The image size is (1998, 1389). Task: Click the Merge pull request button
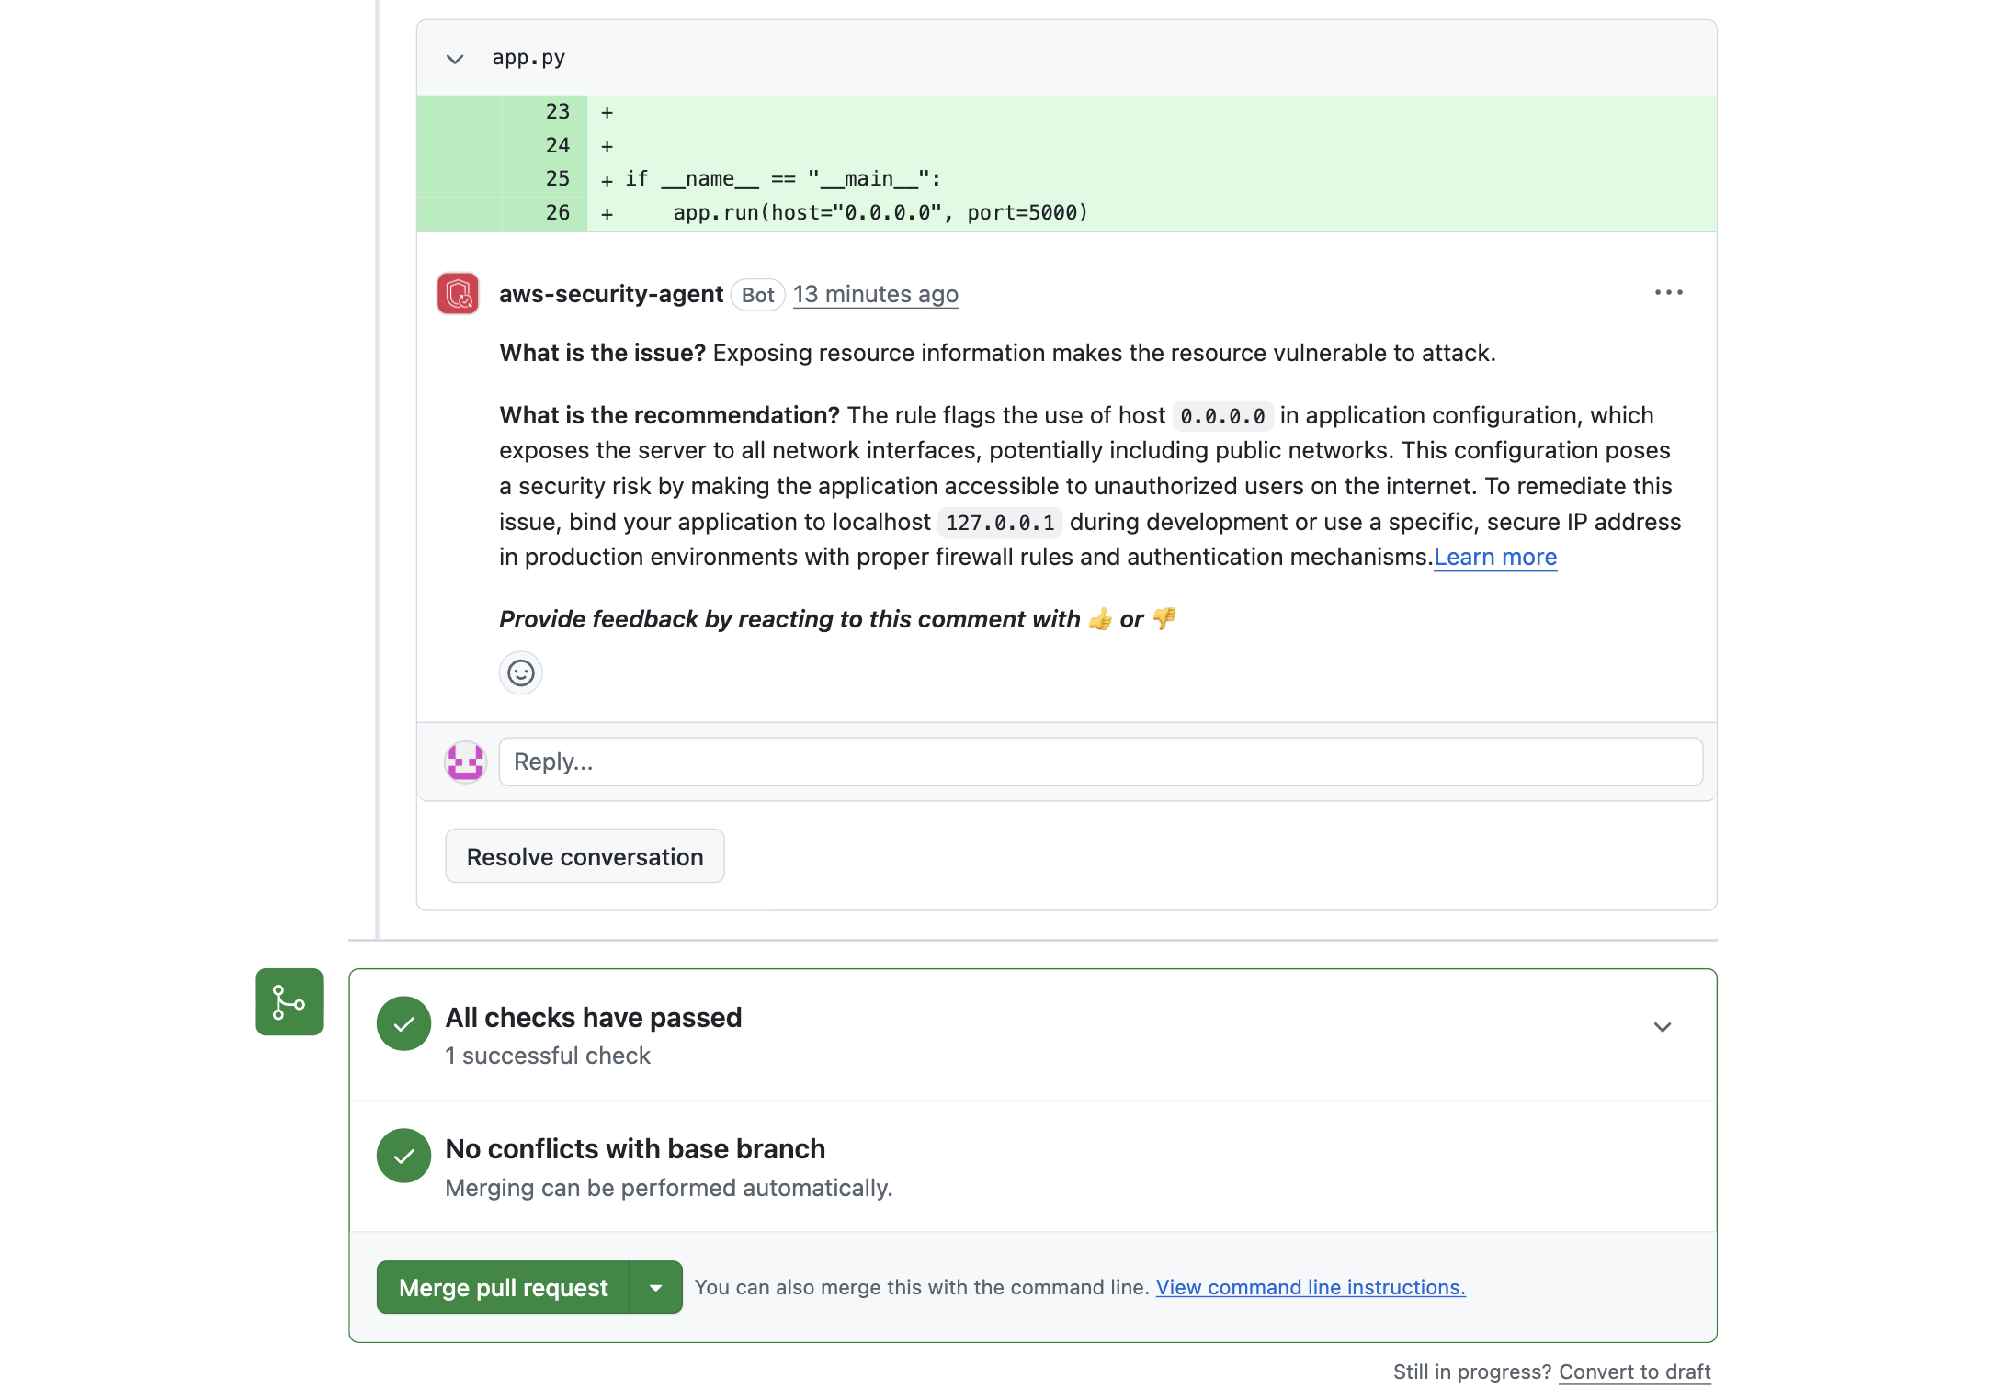503,1287
